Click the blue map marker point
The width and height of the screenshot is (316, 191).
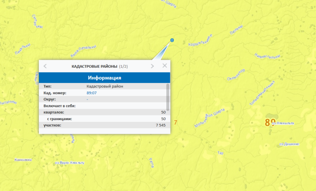(x=172, y=40)
